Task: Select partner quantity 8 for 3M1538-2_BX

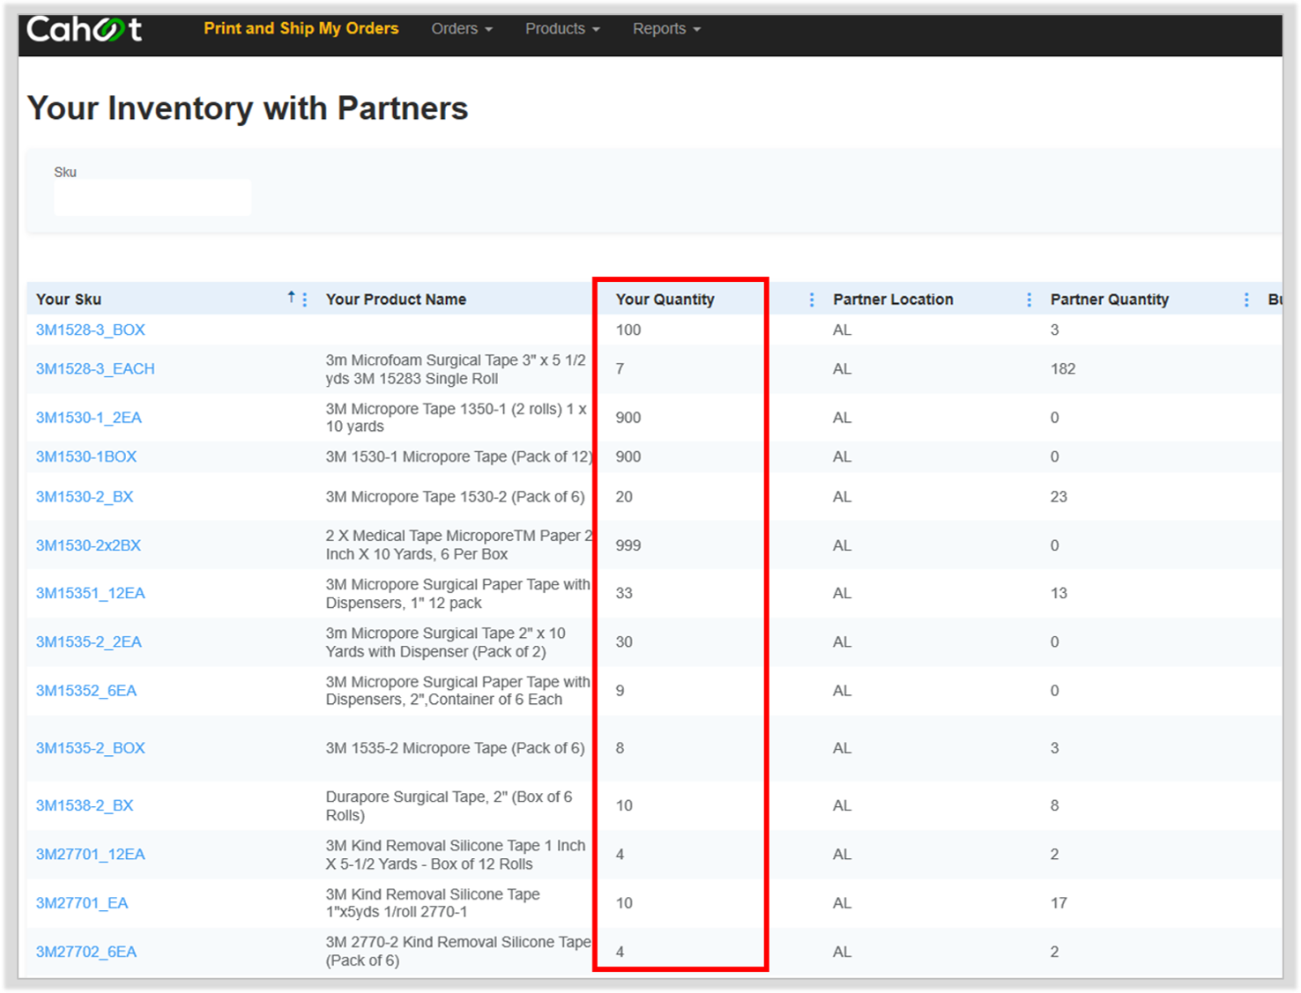Action: 1054,805
